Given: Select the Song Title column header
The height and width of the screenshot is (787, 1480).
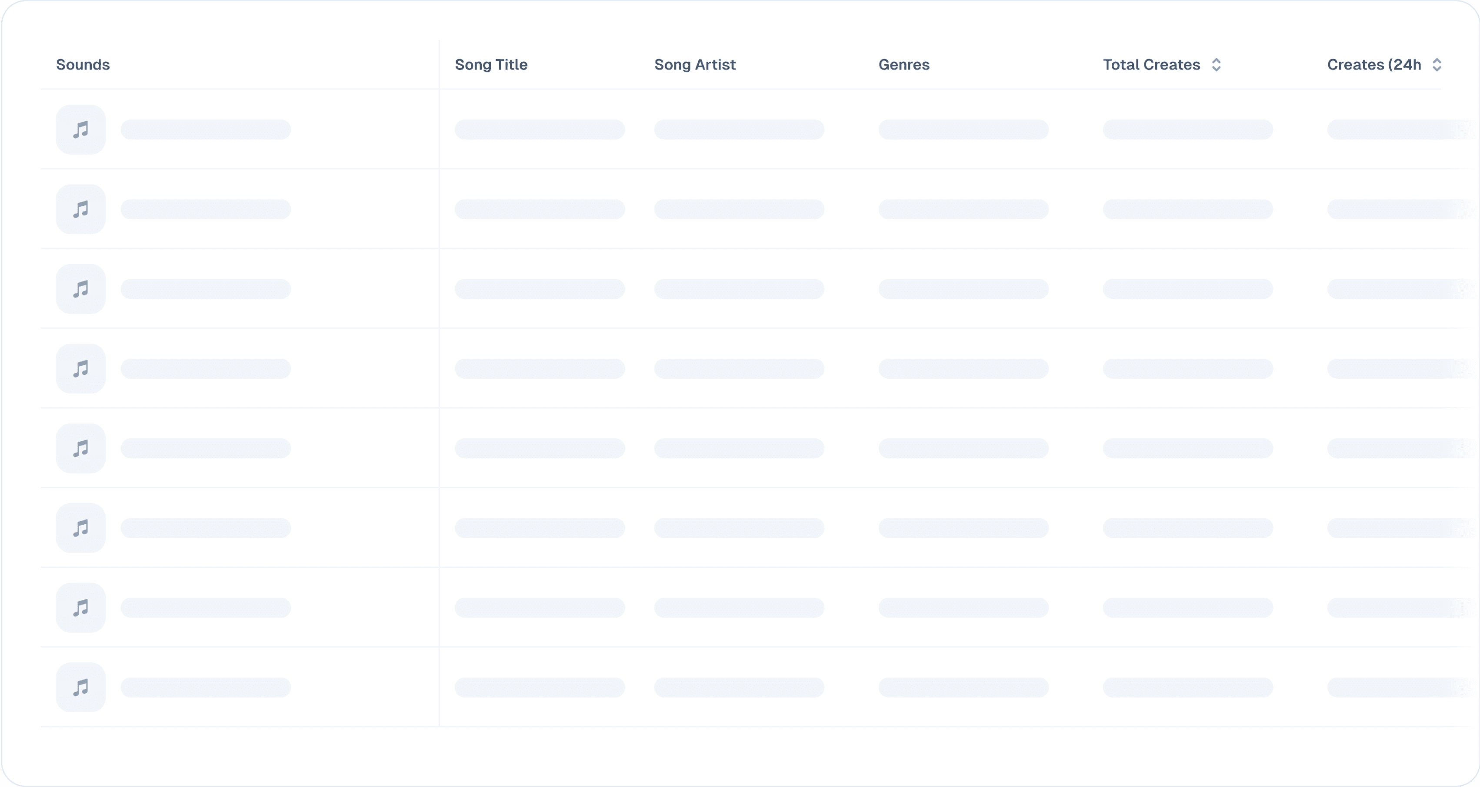Looking at the screenshot, I should point(490,65).
